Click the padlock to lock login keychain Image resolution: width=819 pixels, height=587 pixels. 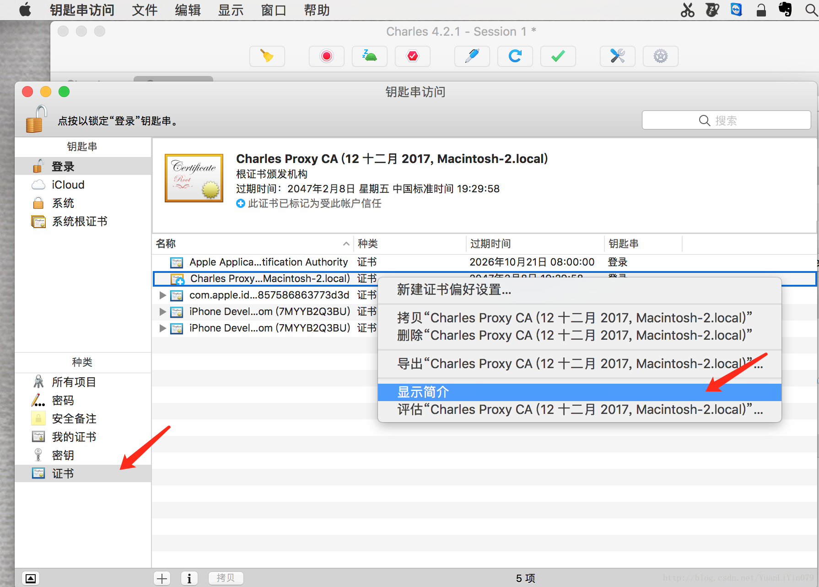coord(36,119)
